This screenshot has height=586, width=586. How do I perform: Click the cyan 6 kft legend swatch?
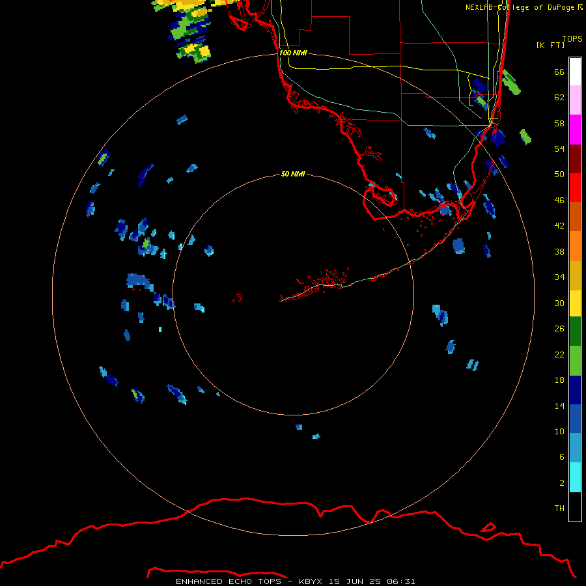tap(575, 477)
